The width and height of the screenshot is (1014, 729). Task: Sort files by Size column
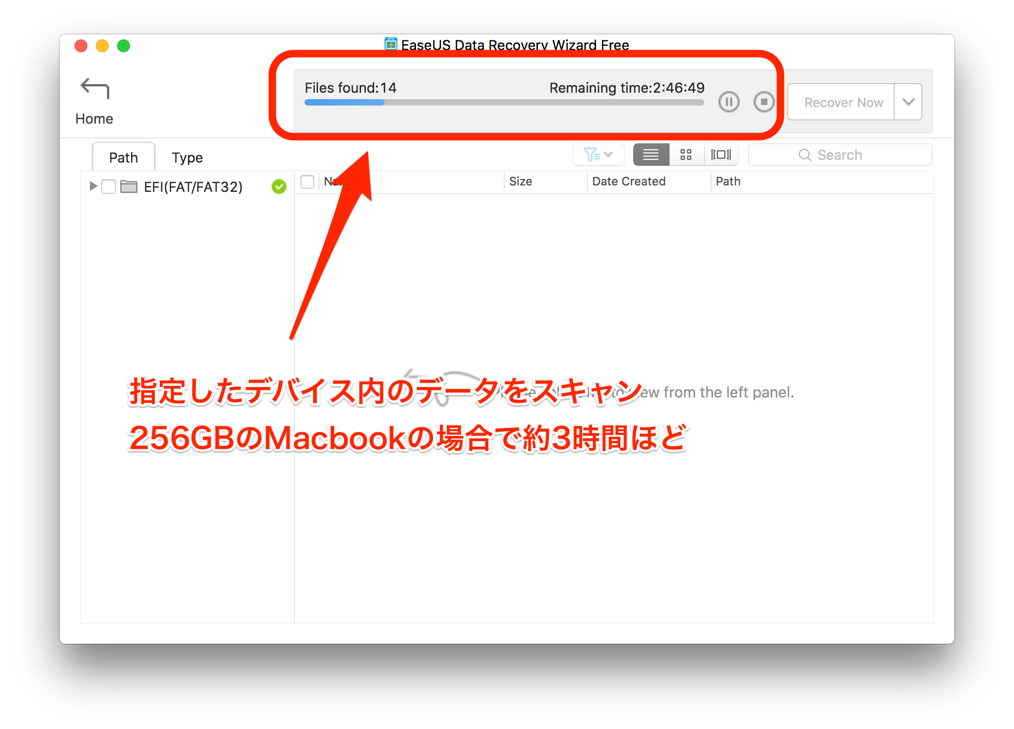point(520,182)
